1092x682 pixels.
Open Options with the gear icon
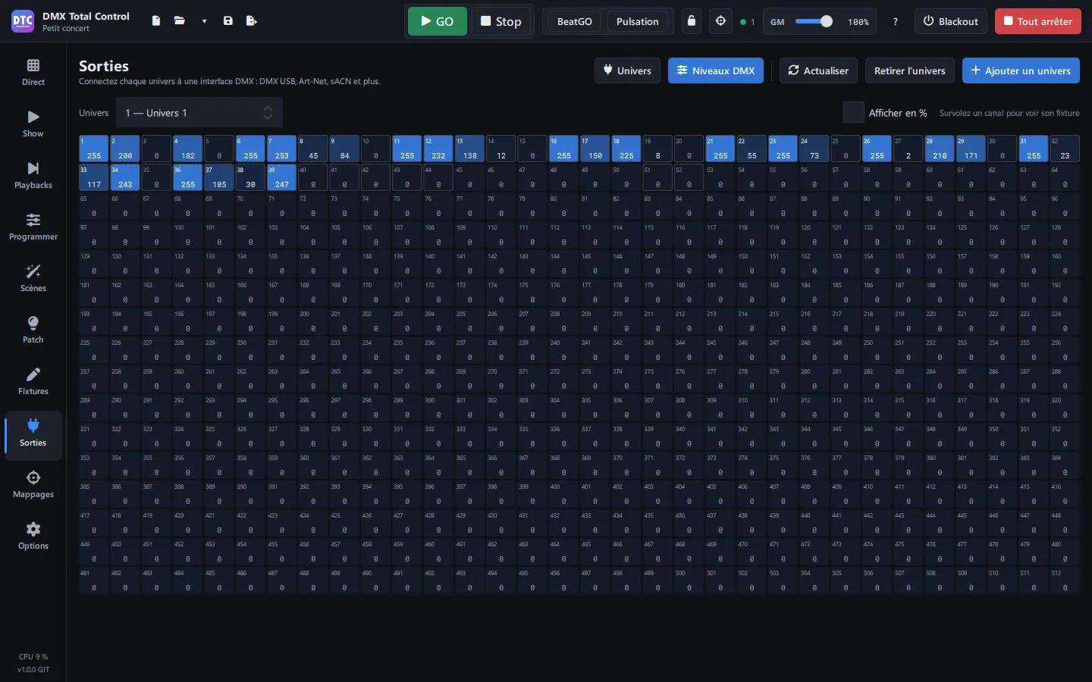pyautogui.click(x=33, y=537)
